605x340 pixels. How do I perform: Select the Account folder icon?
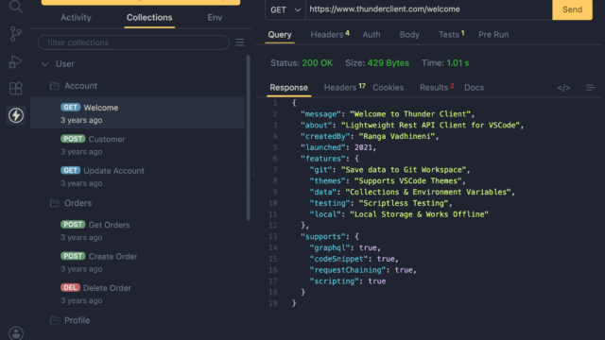click(x=55, y=86)
